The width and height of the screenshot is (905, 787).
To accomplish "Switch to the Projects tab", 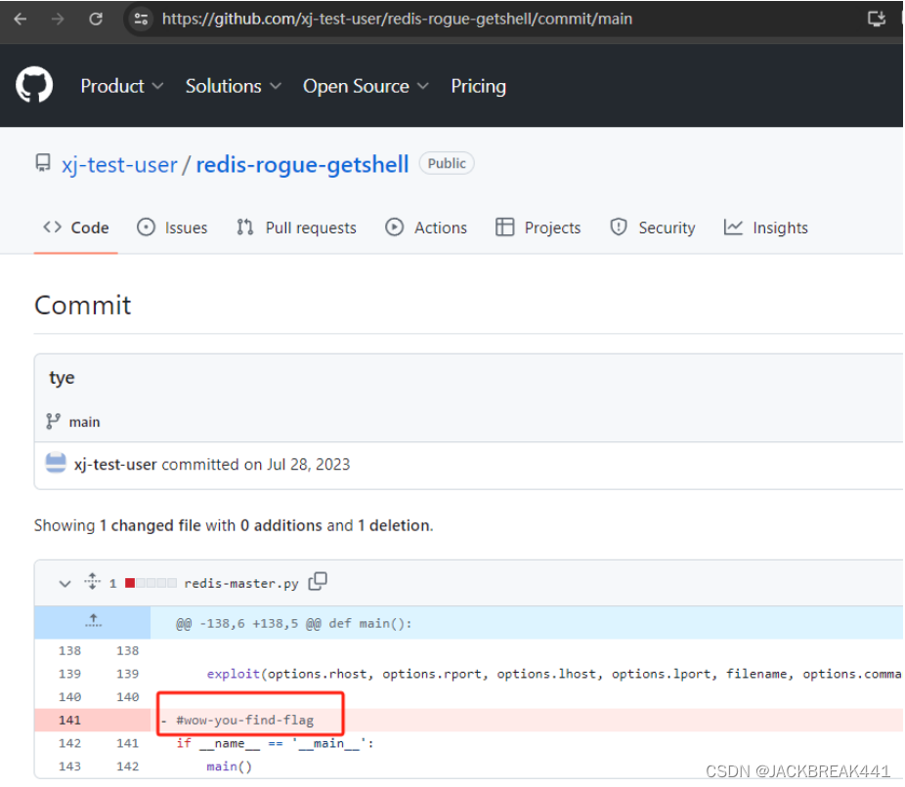I will coord(538,228).
